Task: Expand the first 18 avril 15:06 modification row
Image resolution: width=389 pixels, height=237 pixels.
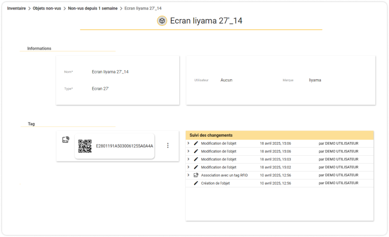Action: (x=188, y=143)
